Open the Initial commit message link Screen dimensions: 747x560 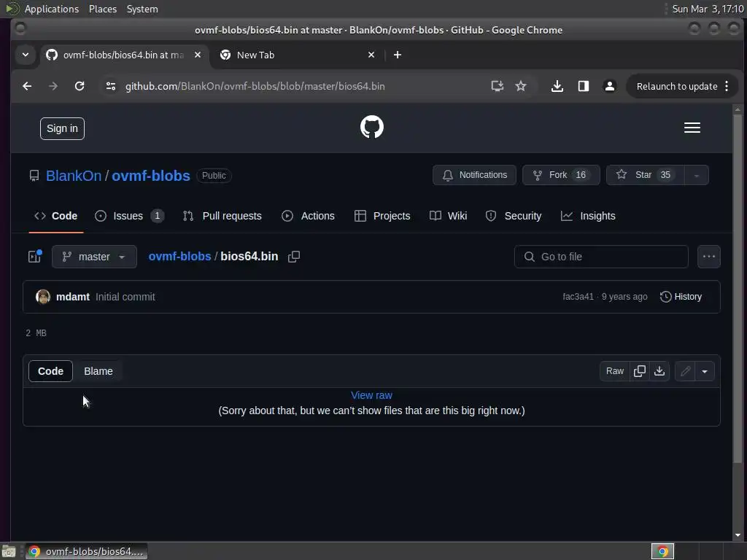point(125,297)
